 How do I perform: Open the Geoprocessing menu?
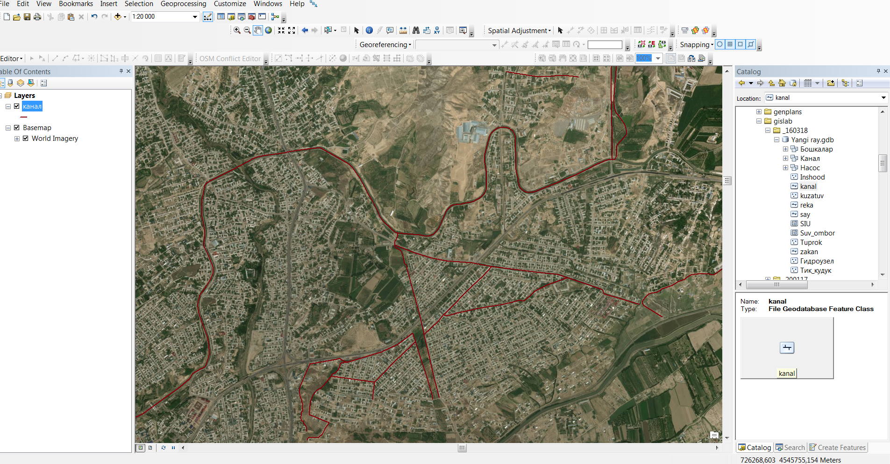(x=183, y=4)
